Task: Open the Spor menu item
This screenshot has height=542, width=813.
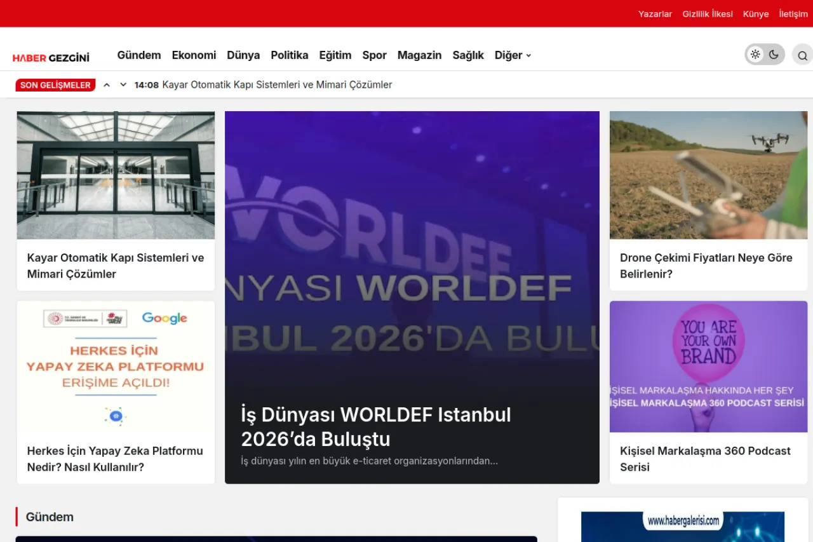Action: (x=374, y=55)
